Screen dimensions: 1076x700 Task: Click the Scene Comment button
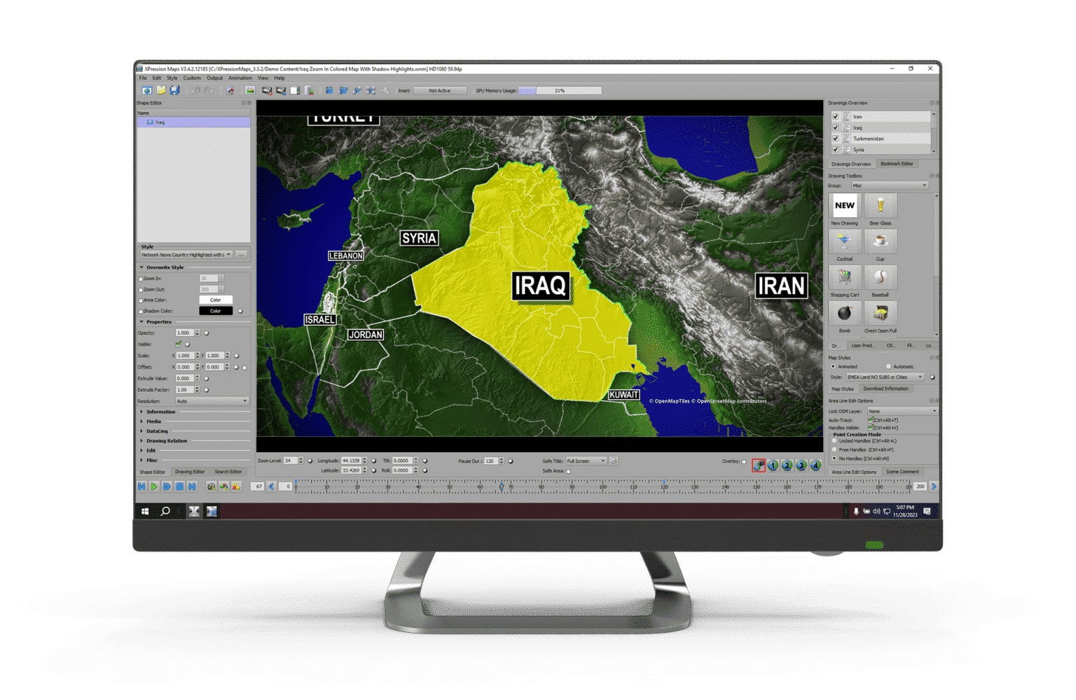[x=904, y=471]
